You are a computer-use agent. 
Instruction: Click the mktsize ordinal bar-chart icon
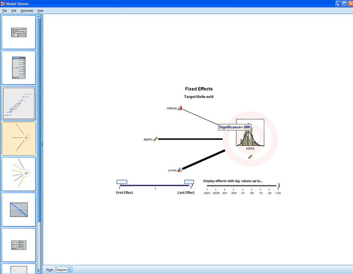coord(179,108)
